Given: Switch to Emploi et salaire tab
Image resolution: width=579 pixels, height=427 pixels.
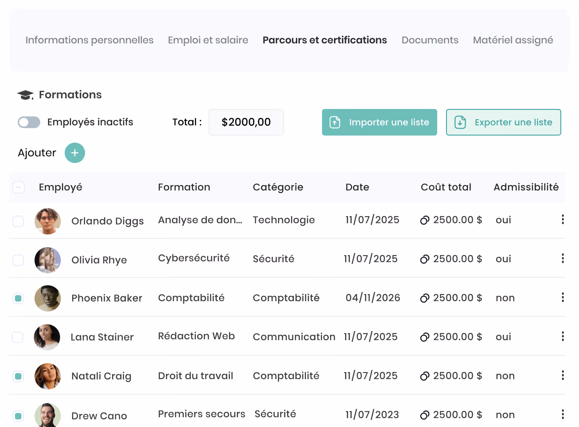Looking at the screenshot, I should click(208, 40).
